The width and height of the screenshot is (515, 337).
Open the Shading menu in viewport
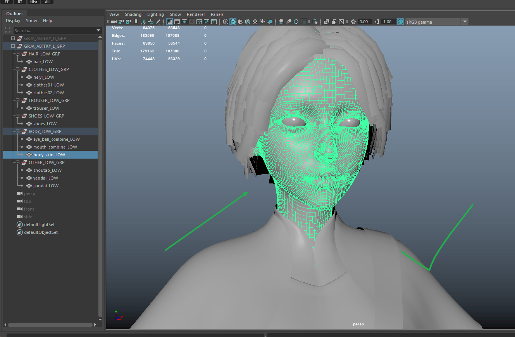click(133, 14)
